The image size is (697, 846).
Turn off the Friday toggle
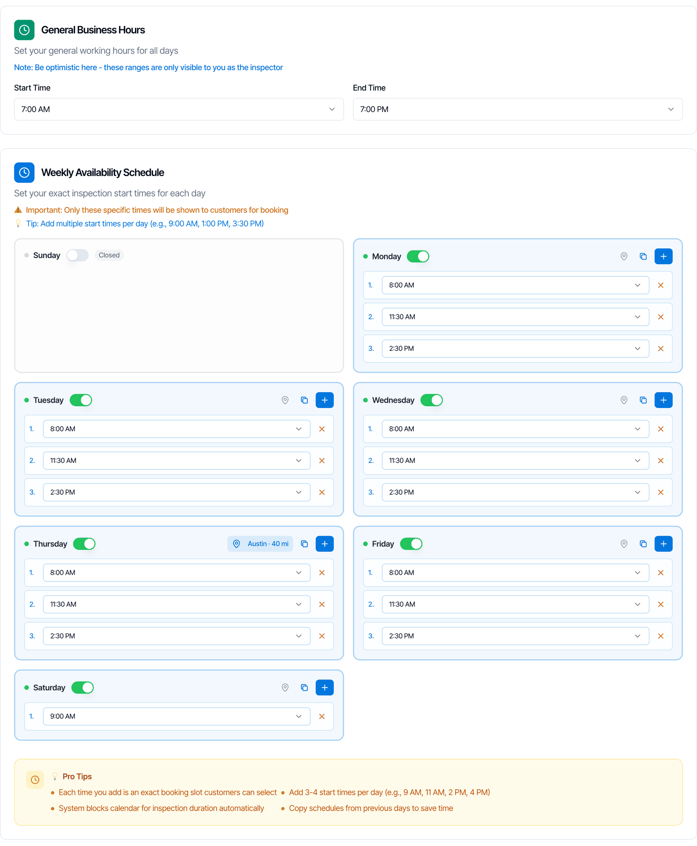[411, 544]
